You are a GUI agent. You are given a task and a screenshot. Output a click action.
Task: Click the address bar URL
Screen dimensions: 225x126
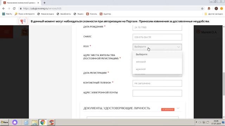(x=42, y=8)
